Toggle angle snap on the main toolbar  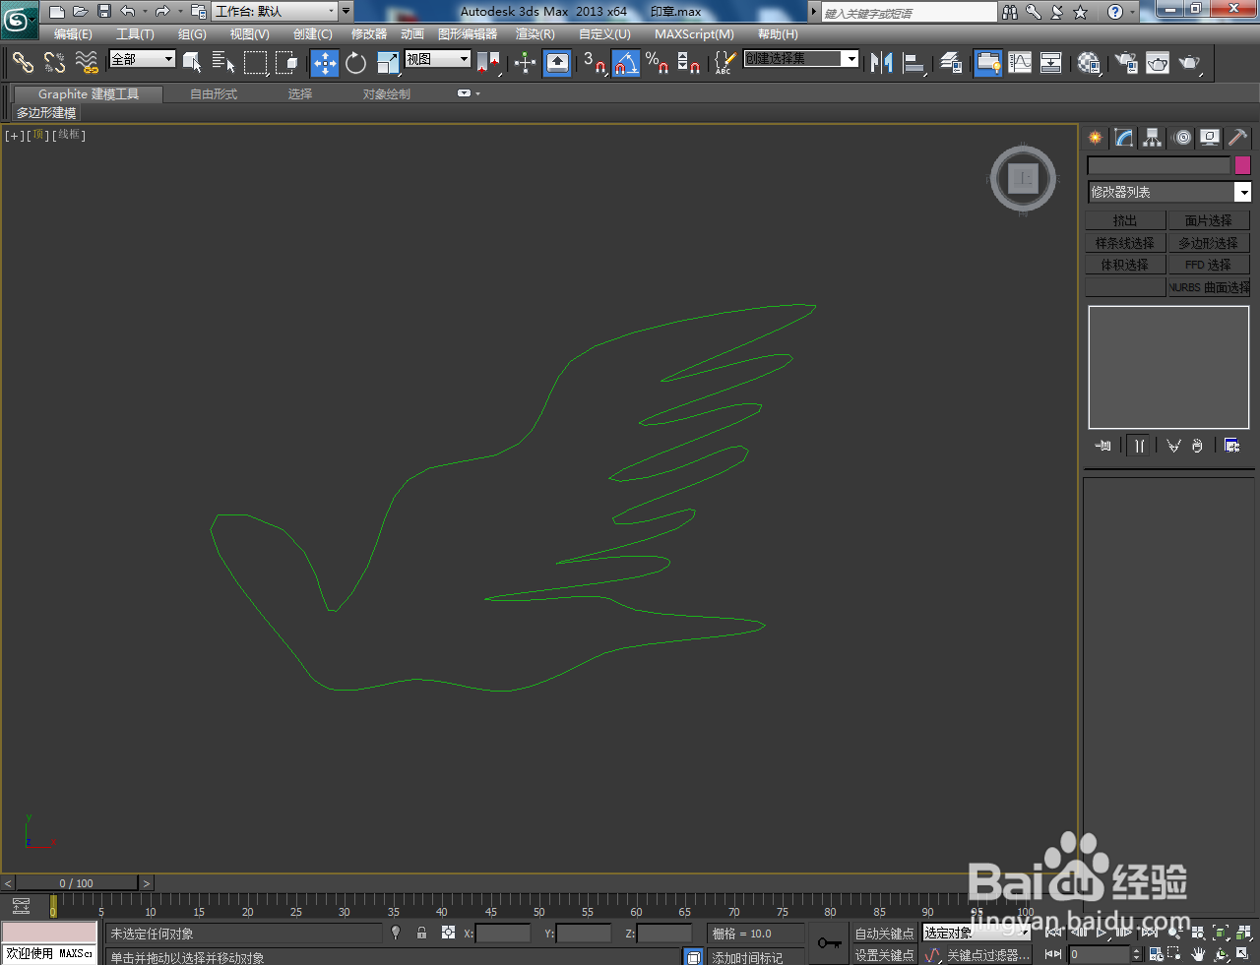[626, 63]
